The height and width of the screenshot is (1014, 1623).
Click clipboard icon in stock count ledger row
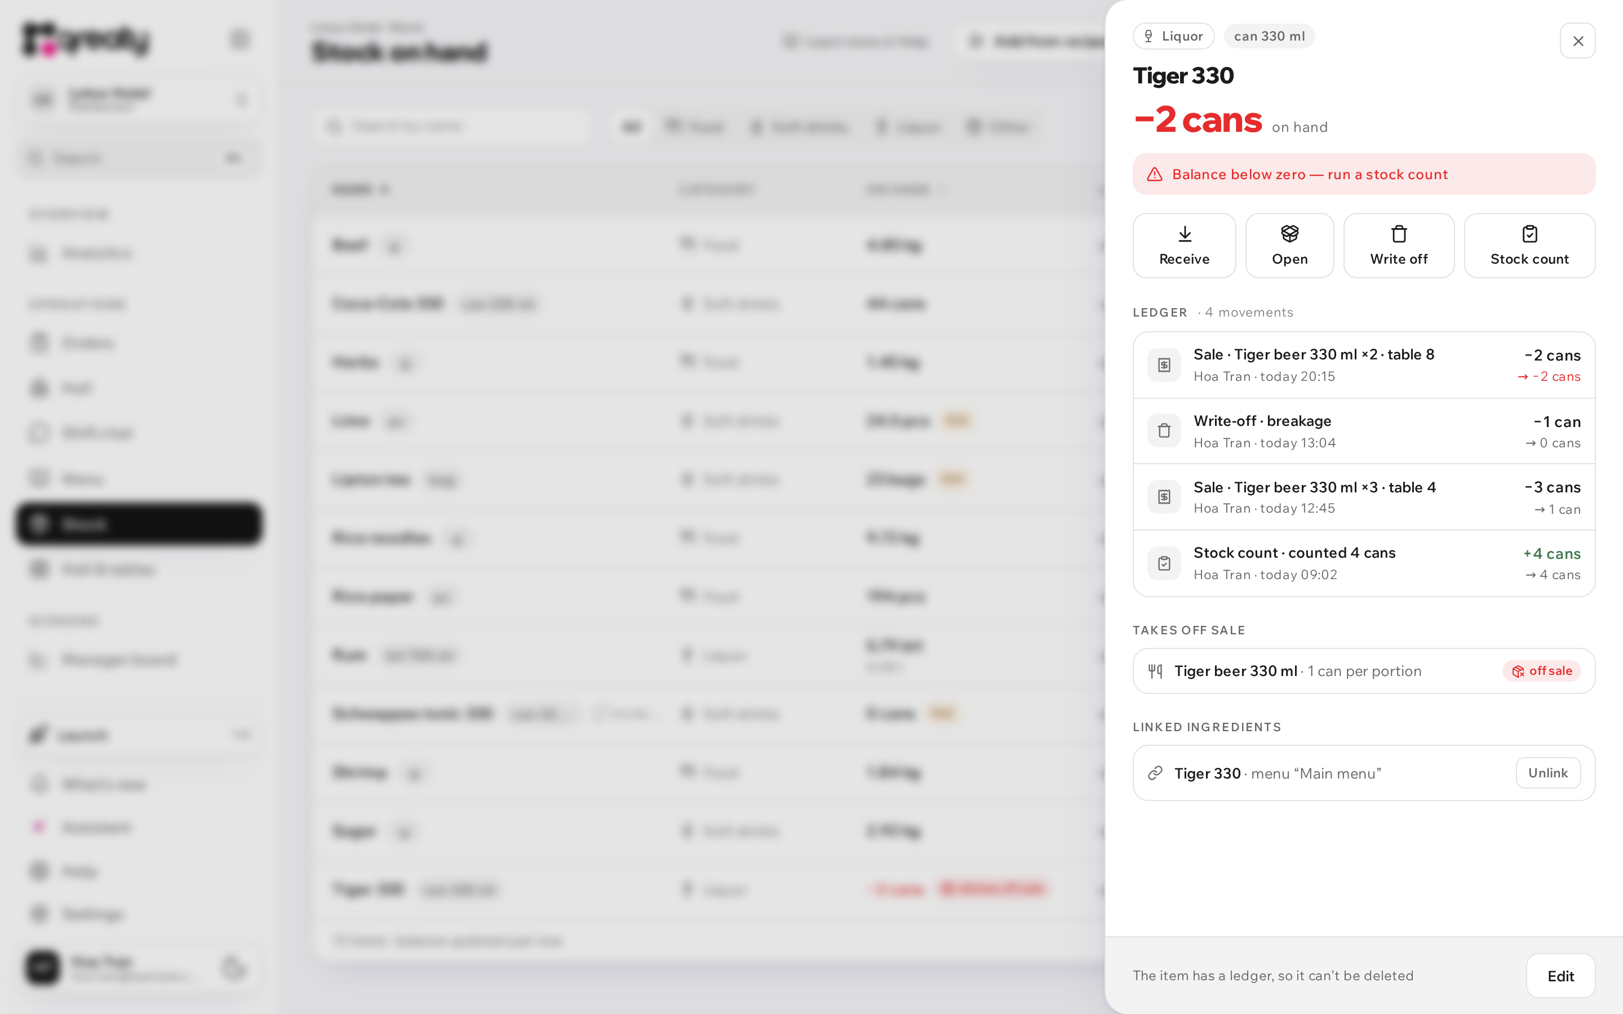pos(1164,563)
